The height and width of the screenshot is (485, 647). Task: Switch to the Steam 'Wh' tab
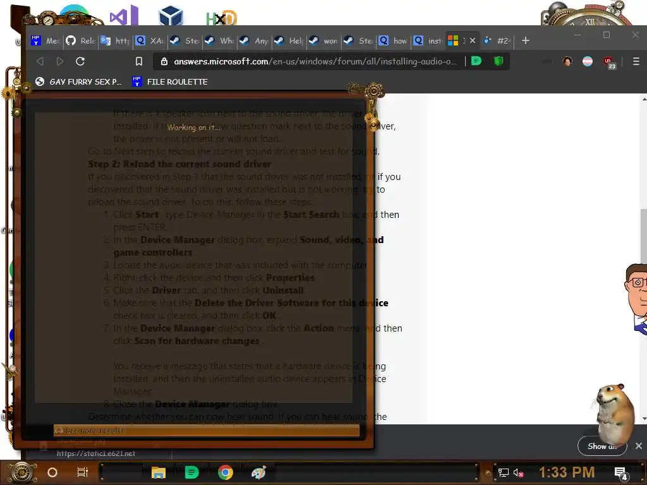(x=219, y=40)
